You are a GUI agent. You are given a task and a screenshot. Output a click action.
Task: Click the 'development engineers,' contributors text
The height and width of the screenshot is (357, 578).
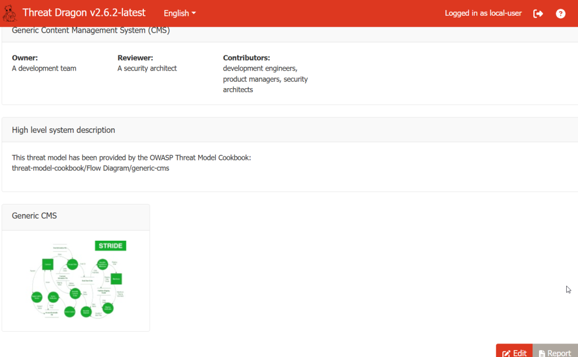pyautogui.click(x=260, y=68)
